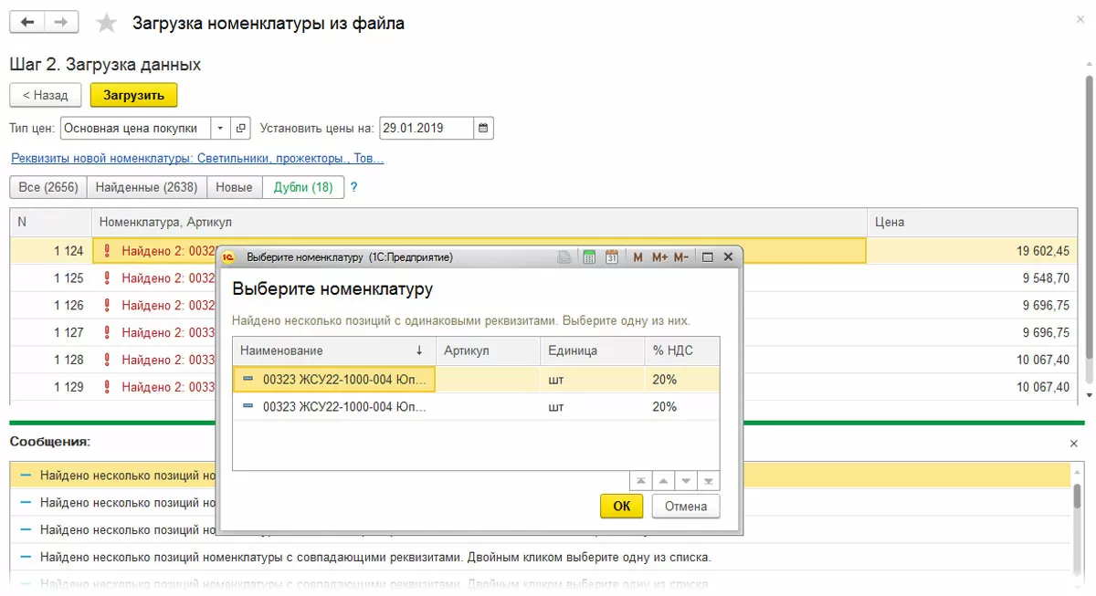Screen dimensions: 1096x596
Task: Jump to last row in dialog list
Action: click(708, 481)
